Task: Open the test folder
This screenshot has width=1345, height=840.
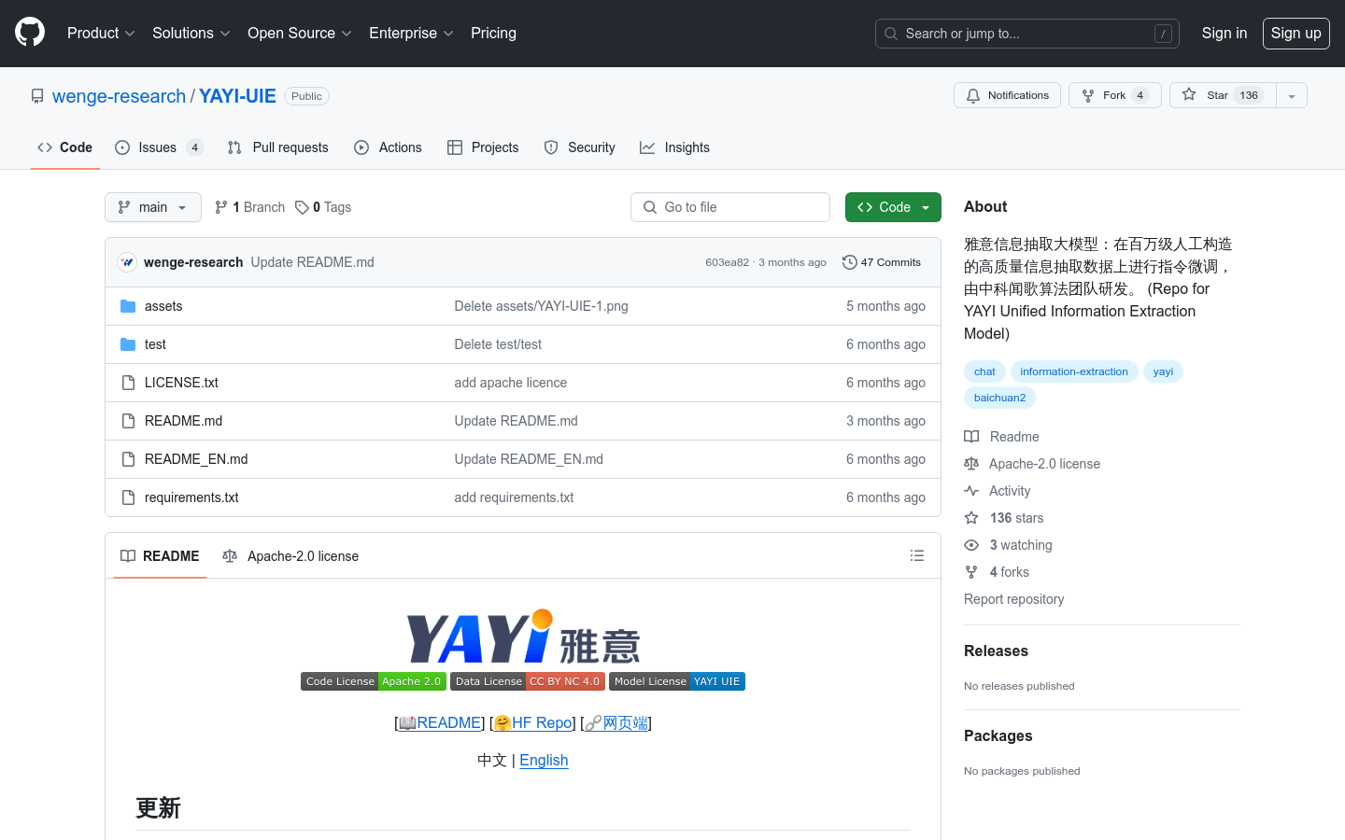Action: coord(155,344)
